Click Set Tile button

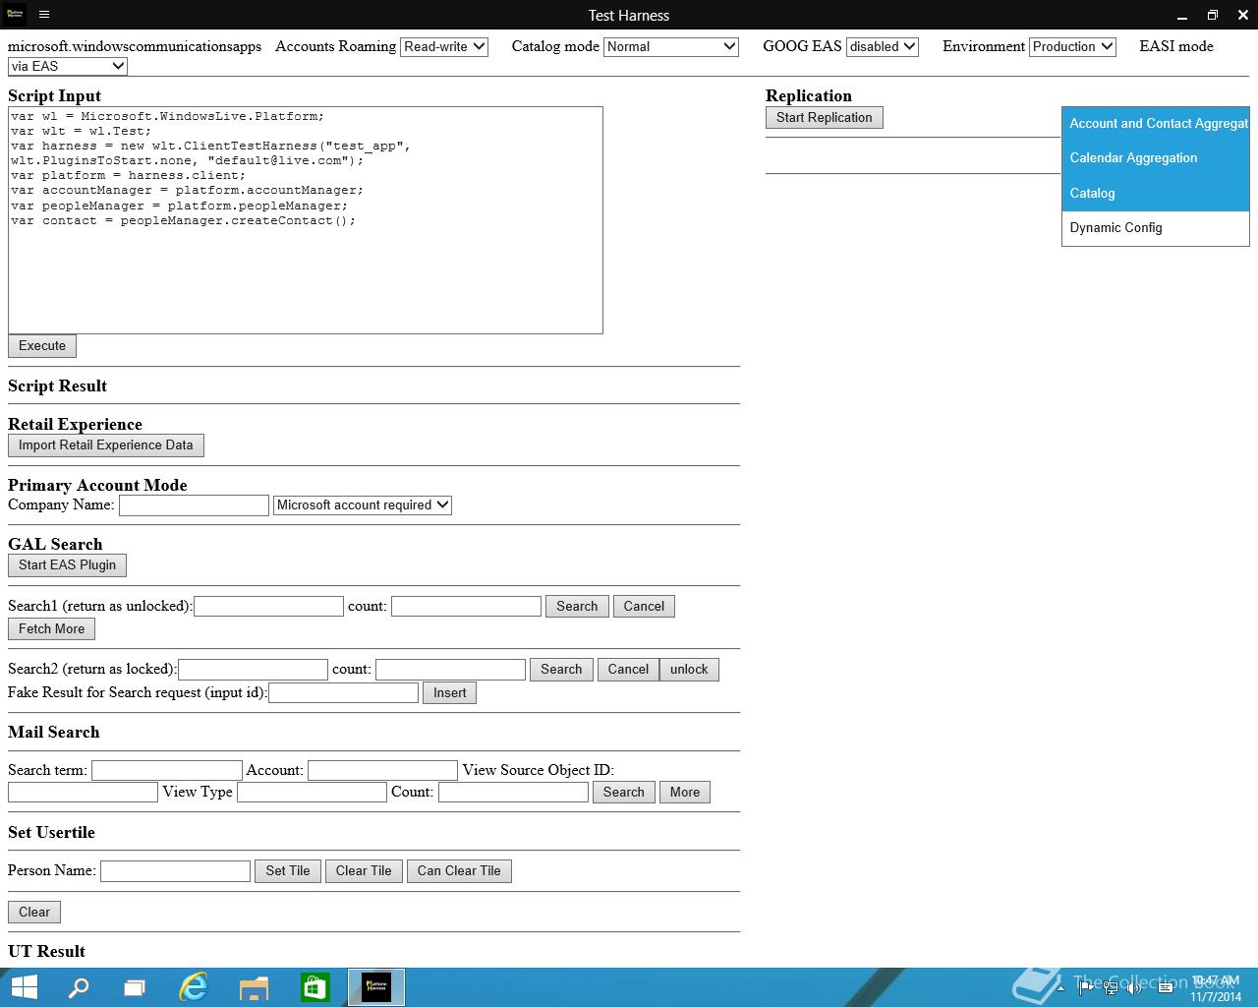coord(288,871)
